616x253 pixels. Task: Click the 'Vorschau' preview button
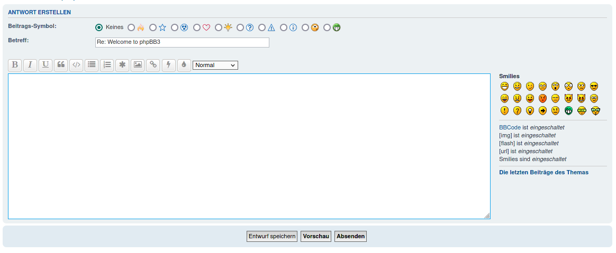pos(316,236)
